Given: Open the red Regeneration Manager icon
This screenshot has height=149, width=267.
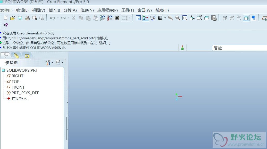Looking at the screenshot, I should (x=110, y=18).
